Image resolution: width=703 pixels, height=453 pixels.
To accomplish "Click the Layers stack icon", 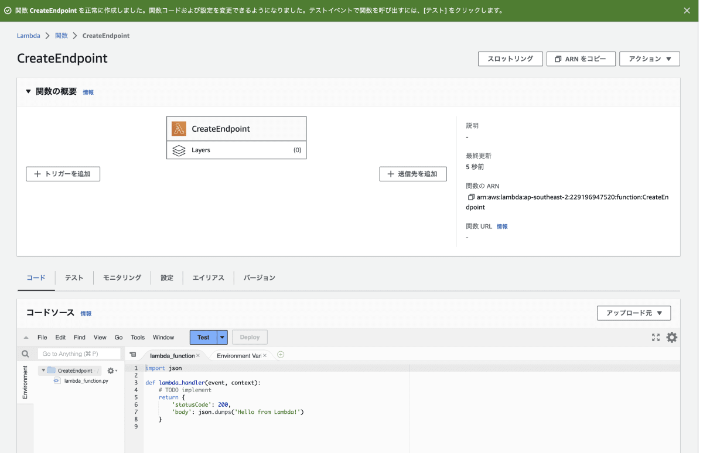I will click(179, 150).
